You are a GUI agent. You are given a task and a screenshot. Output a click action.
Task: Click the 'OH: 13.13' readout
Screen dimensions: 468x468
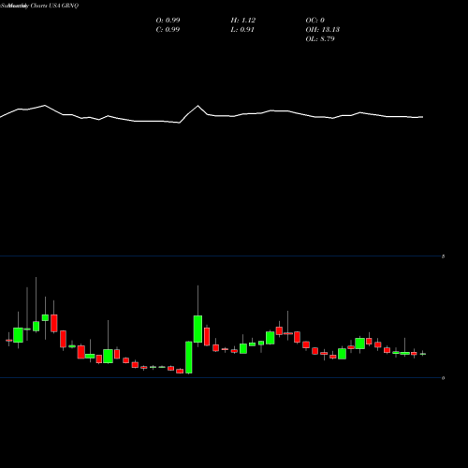coord(323,29)
